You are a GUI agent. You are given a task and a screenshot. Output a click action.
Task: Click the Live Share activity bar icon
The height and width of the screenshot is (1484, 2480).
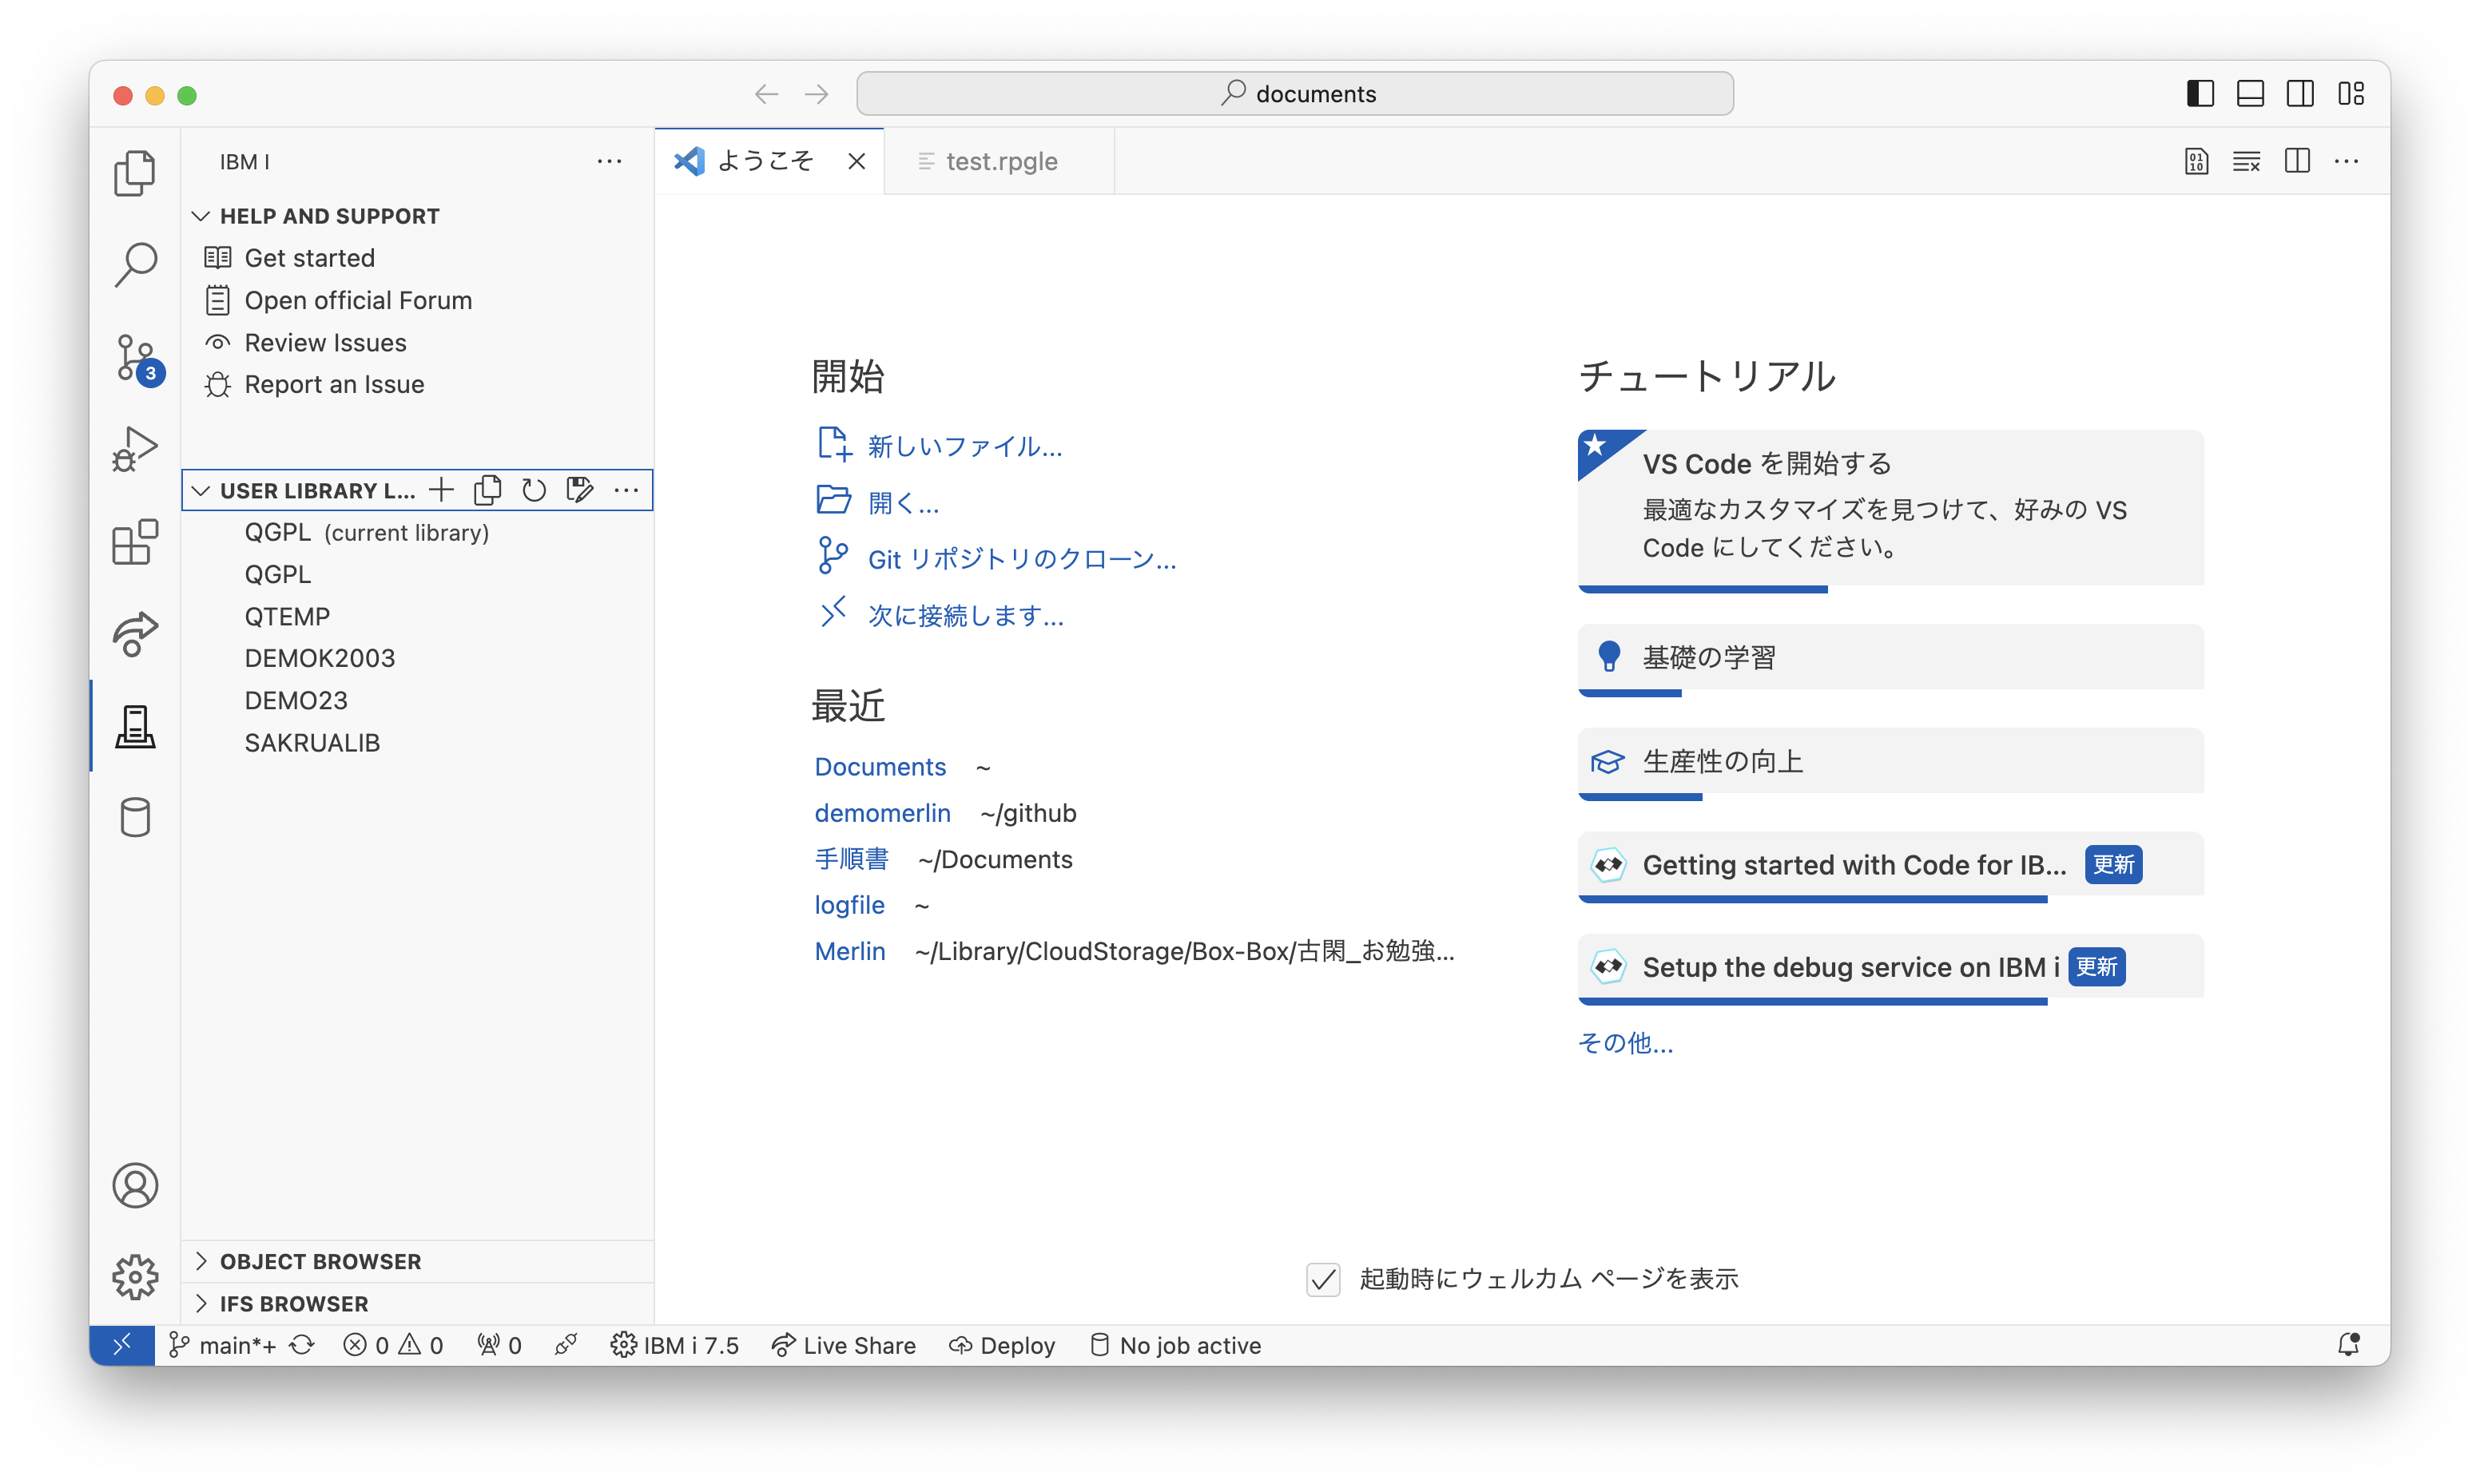click(x=135, y=633)
